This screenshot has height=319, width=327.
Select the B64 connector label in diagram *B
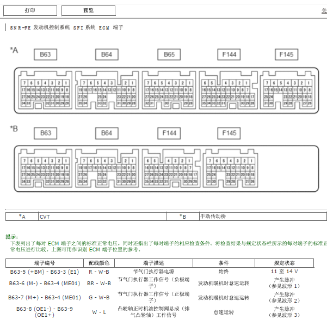click(107, 133)
